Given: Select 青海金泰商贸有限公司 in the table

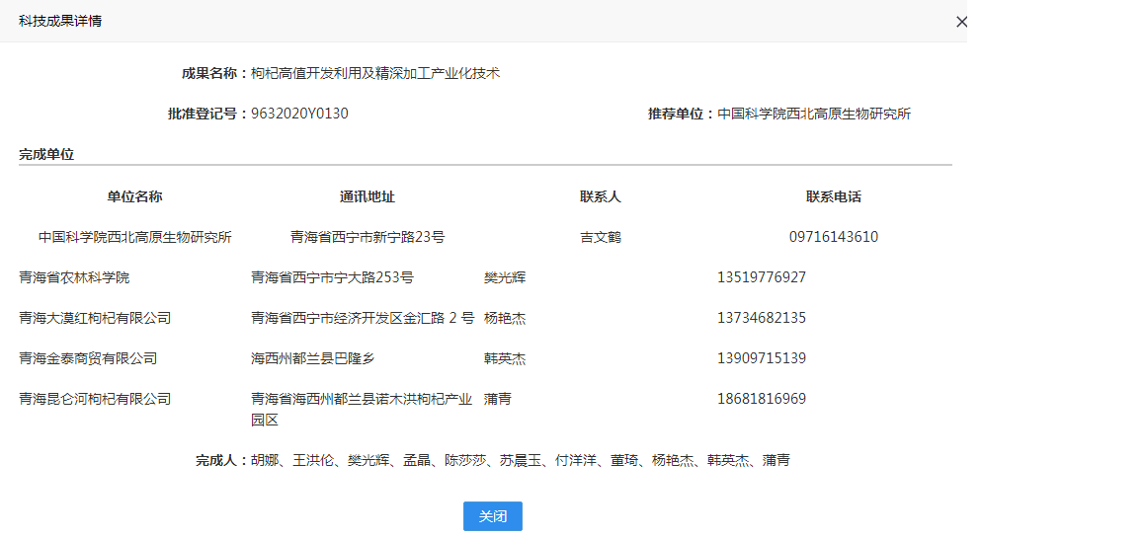Looking at the screenshot, I should coord(88,358).
